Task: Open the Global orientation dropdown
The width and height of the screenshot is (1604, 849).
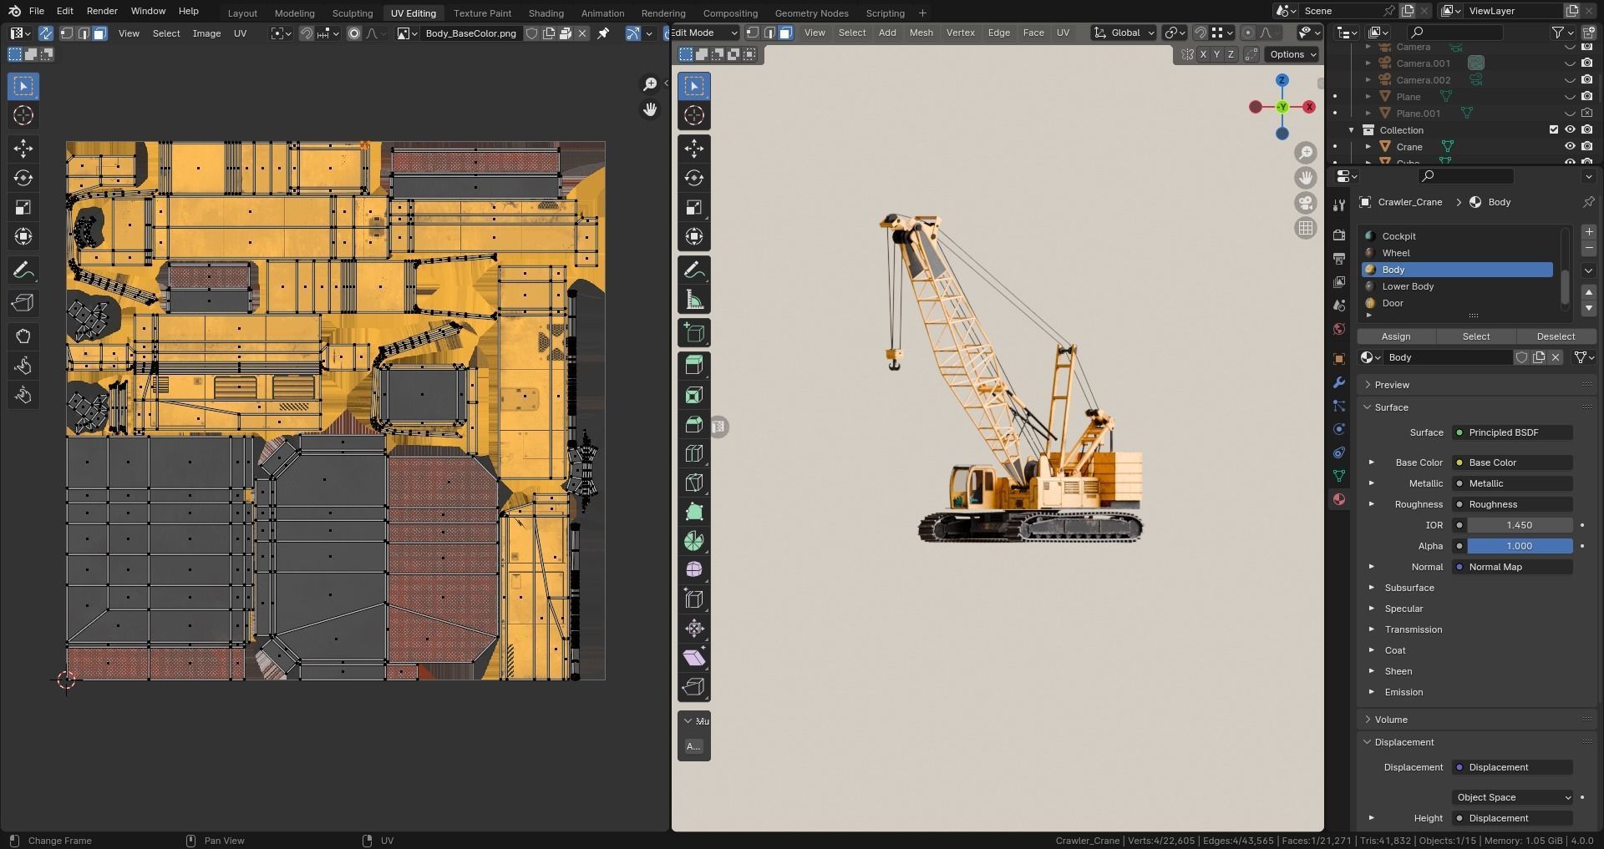Action: (1124, 33)
